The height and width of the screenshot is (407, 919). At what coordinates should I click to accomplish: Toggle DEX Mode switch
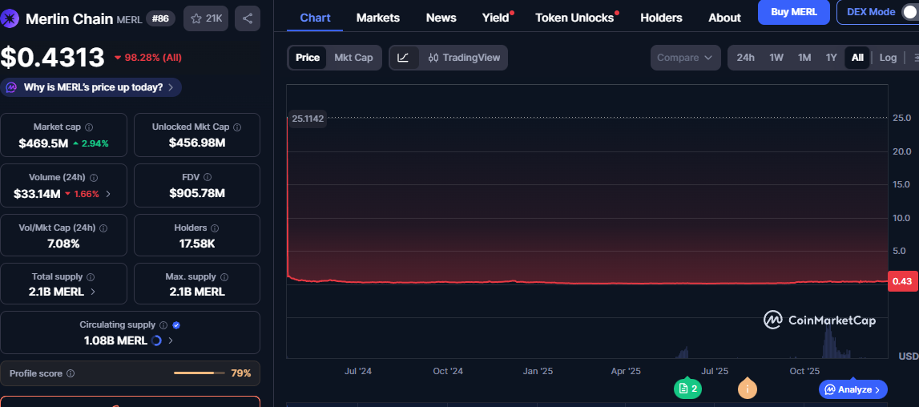[x=909, y=13]
